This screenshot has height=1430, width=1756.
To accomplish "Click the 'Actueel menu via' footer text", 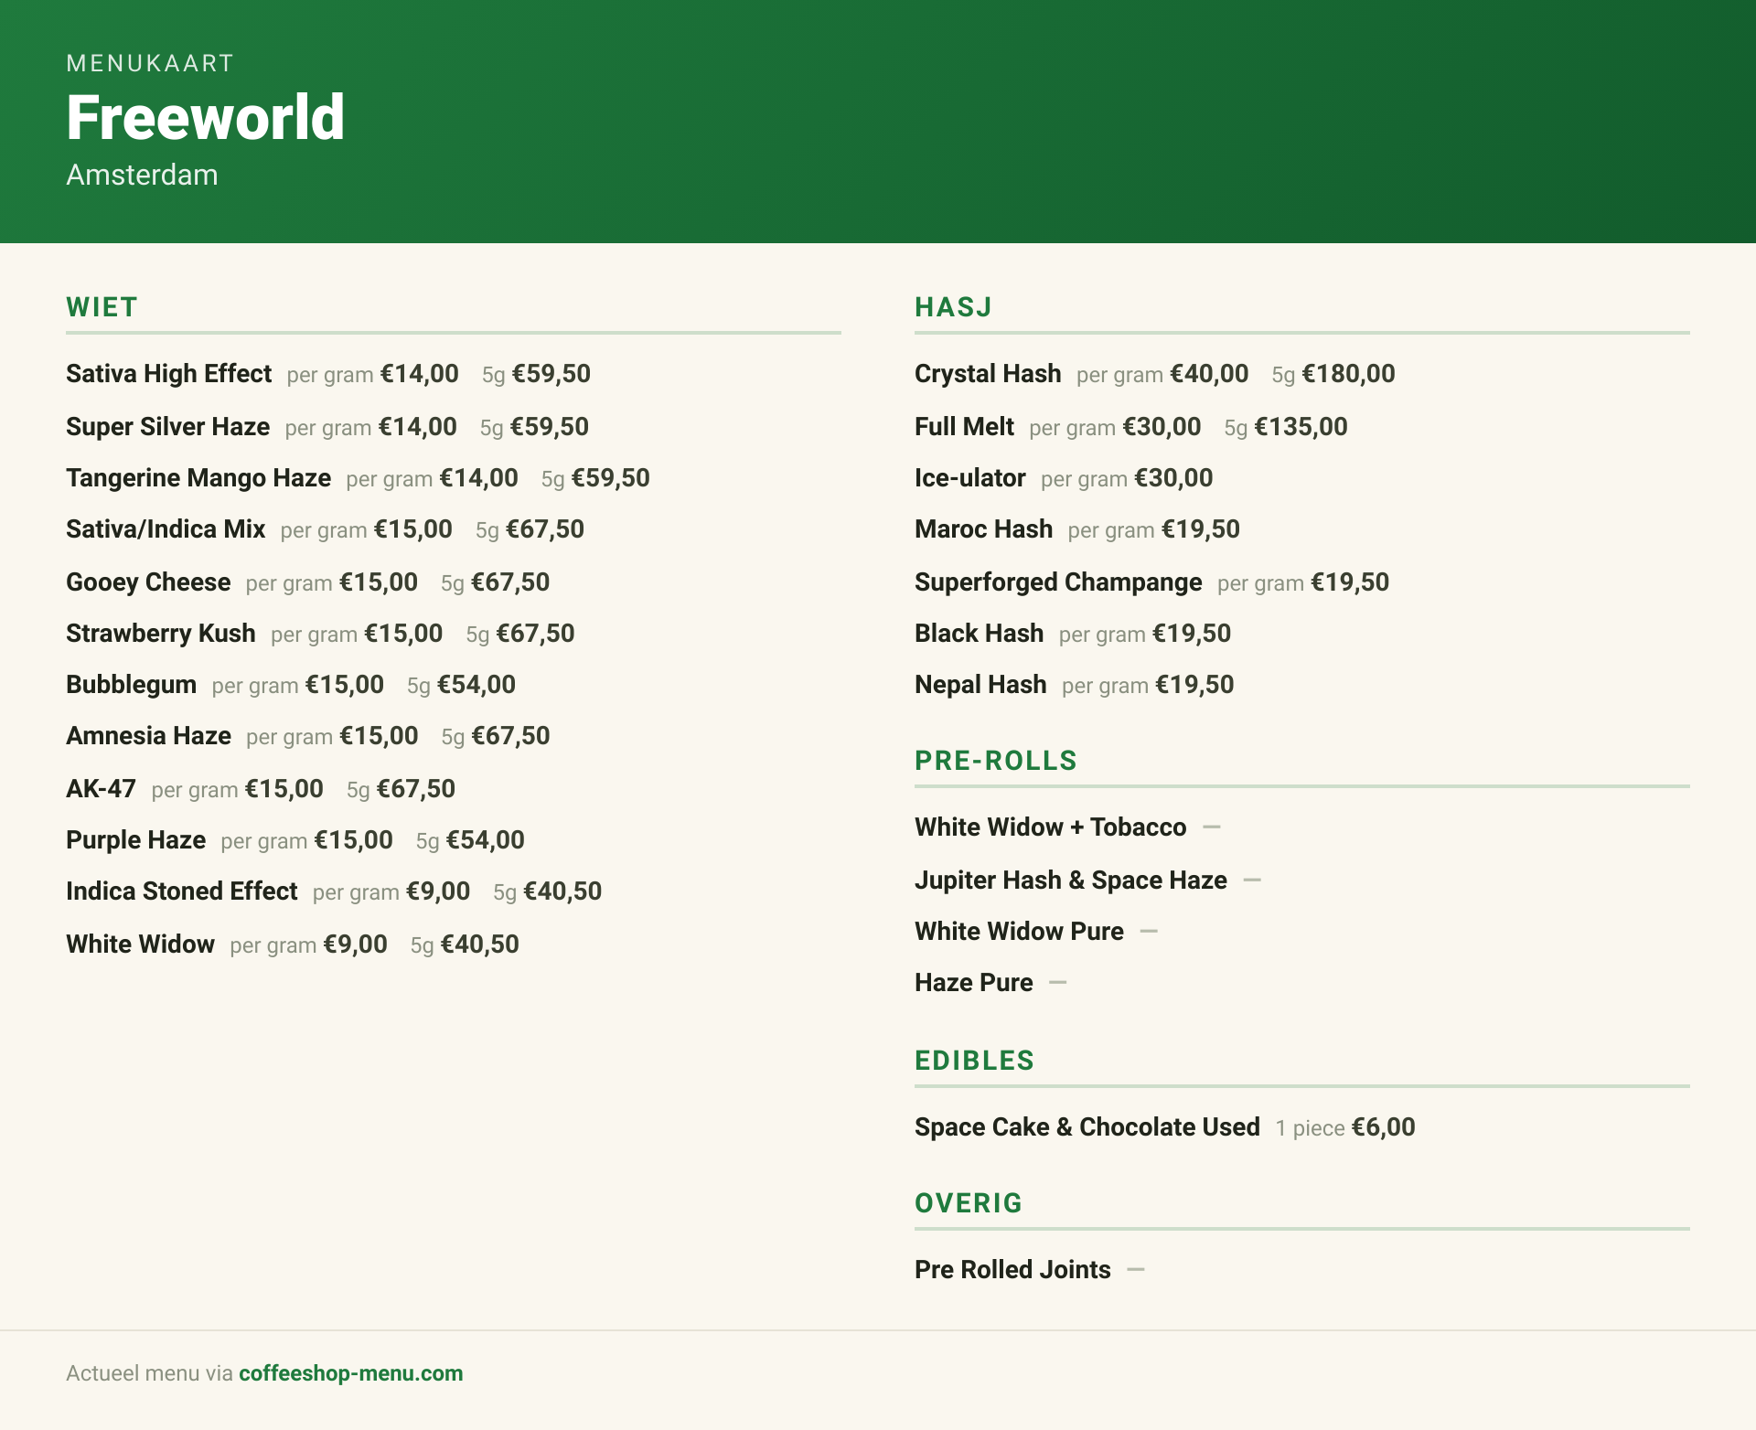I will point(149,1373).
